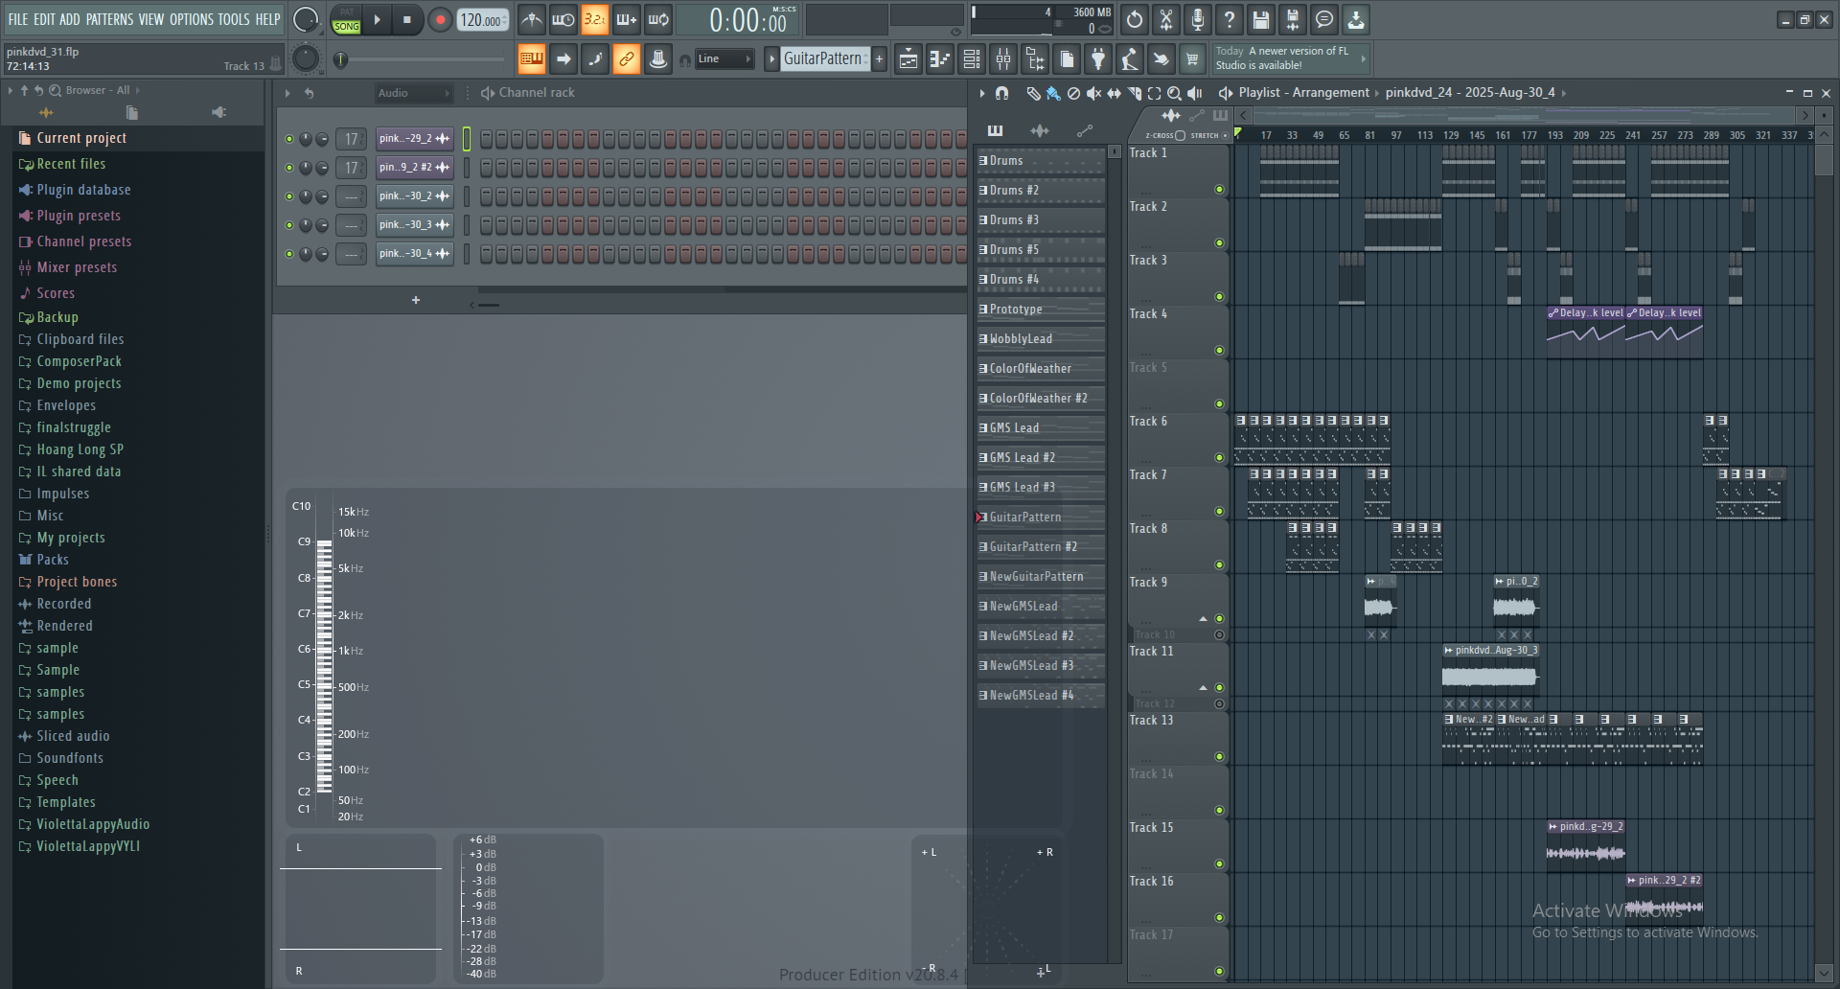1840x989 pixels.
Task: Toggle the orange multilink to controllers icon
Action: 626,59
